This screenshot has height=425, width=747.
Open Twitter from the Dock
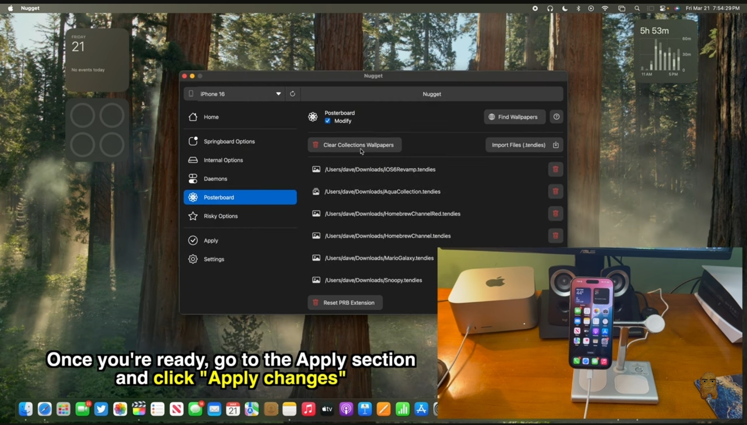coord(101,409)
